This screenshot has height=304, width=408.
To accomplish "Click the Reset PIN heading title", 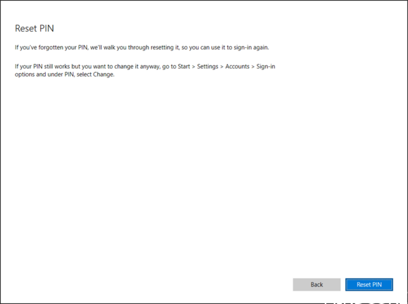I will (34, 28).
